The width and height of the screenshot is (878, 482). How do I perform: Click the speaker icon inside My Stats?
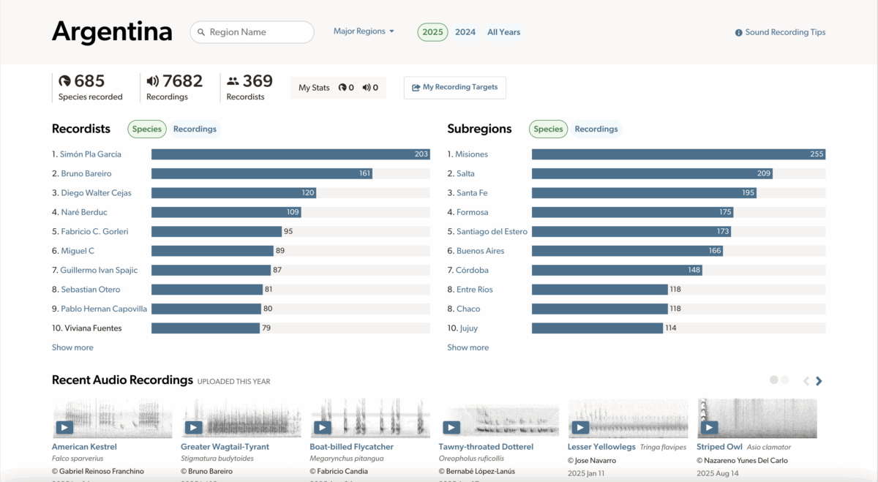366,87
